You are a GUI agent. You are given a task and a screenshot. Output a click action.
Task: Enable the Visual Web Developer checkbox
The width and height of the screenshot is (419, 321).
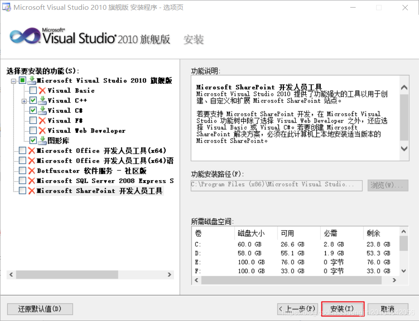[33, 130]
